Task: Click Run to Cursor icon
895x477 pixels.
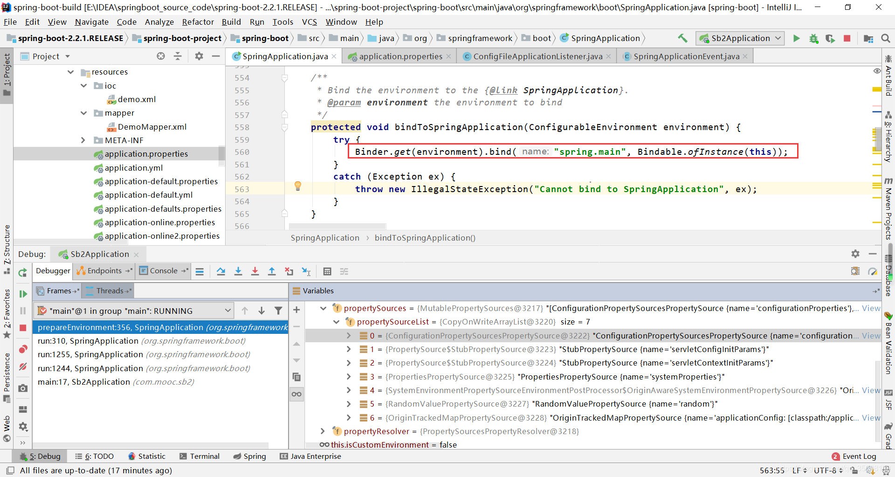Action: click(306, 271)
